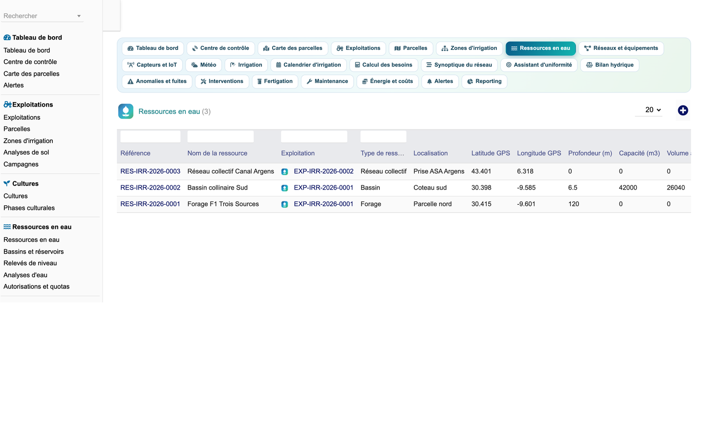Open record RES-IRR-2026-0003
The width and height of the screenshot is (706, 437).
click(150, 172)
